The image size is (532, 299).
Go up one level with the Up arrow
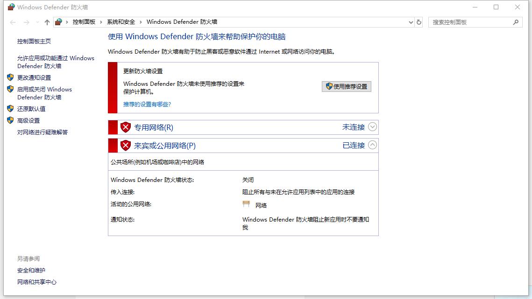[x=47, y=22]
